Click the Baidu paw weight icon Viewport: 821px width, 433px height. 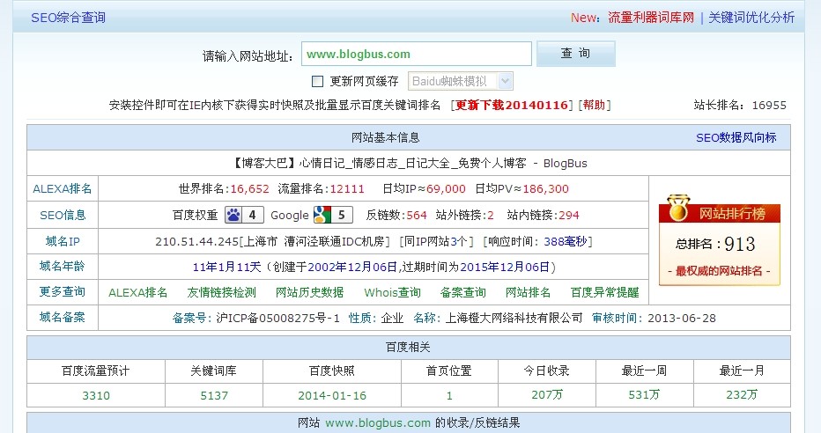click(x=244, y=215)
